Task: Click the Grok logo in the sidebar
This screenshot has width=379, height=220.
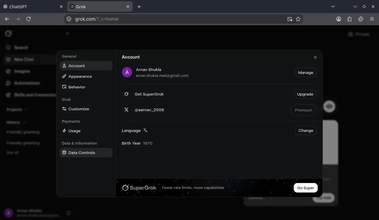Action: [8, 33]
